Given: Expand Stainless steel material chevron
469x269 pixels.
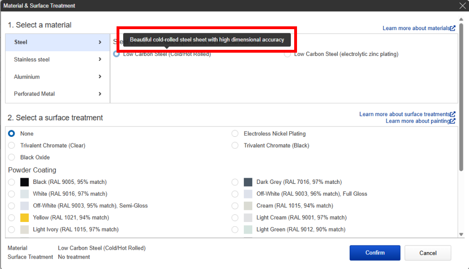Looking at the screenshot, I should coord(100,59).
